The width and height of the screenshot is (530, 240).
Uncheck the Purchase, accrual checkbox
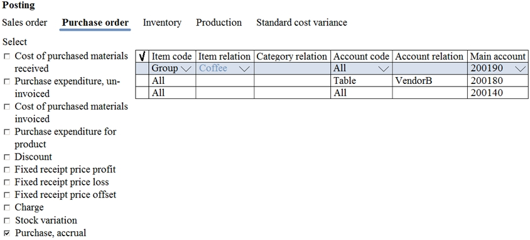click(x=7, y=233)
